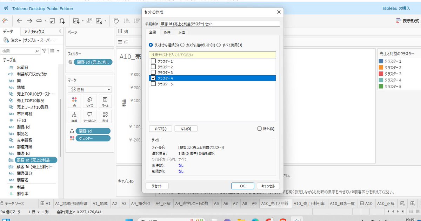Click the キャンセル button

(x=268, y=186)
